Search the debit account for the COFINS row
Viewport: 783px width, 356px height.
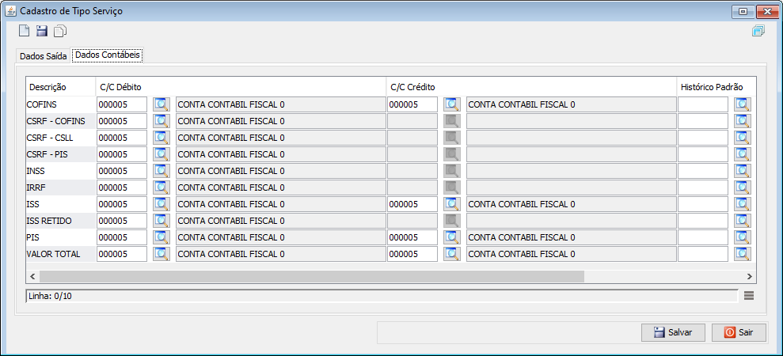pyautogui.click(x=162, y=104)
